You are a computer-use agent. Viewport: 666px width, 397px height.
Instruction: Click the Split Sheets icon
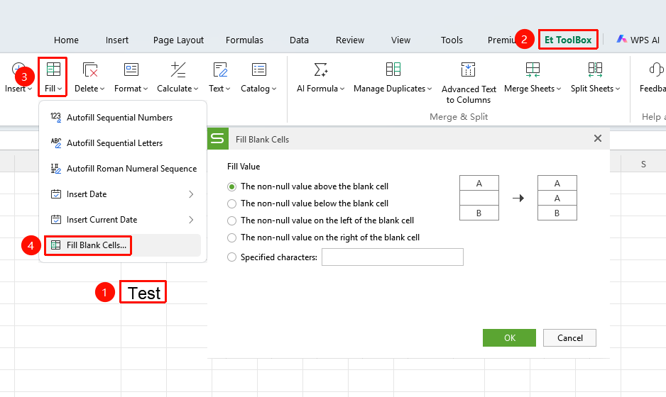pyautogui.click(x=595, y=69)
